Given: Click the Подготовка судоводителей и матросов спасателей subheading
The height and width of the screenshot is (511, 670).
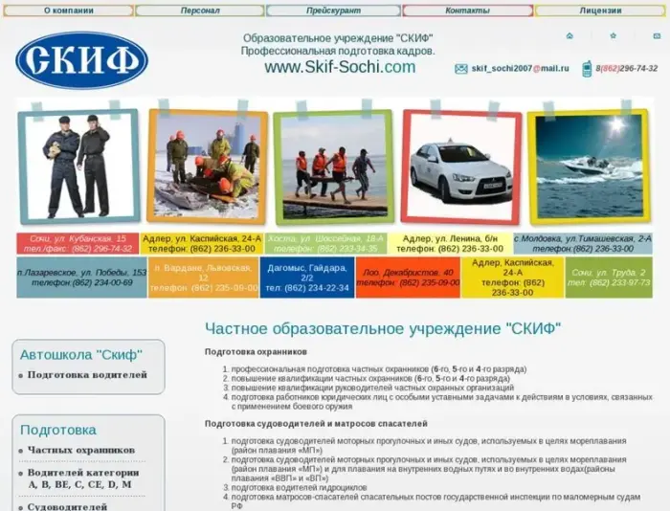Looking at the screenshot, I should pos(316,423).
